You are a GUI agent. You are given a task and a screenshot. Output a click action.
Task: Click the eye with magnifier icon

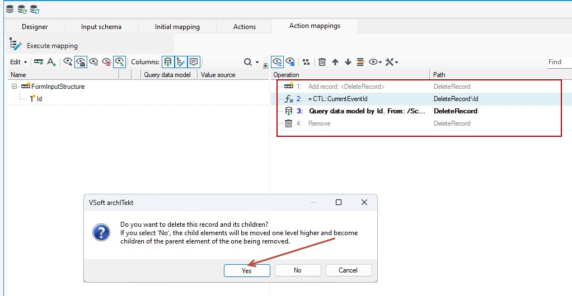(68, 62)
